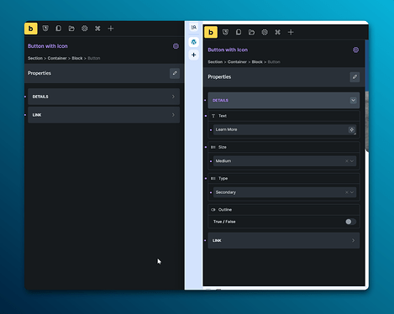394x314 pixels.
Task: Open the document icon in the collapsed-Details panel toolbar
Action: pos(58,29)
